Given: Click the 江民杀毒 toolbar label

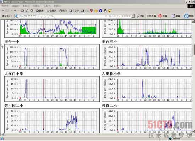Looking at the screenshot, I should click(x=151, y=16).
